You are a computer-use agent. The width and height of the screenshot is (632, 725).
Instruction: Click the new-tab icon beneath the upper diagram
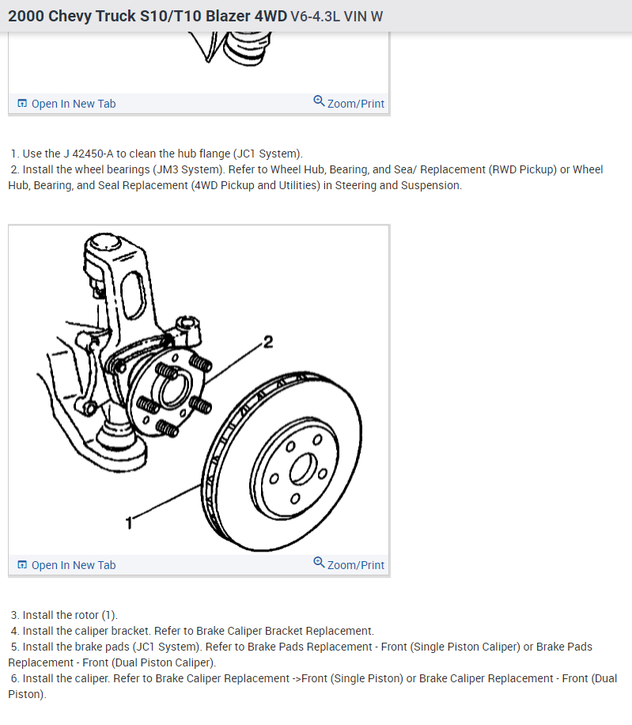tap(21, 103)
